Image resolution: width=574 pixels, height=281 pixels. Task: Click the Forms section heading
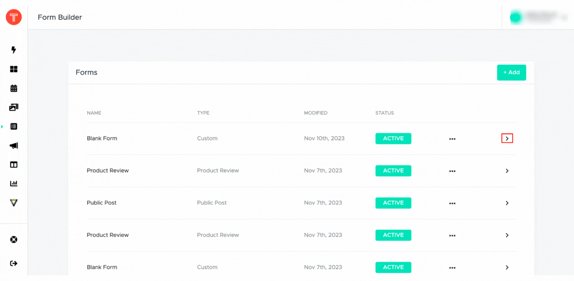click(x=86, y=73)
